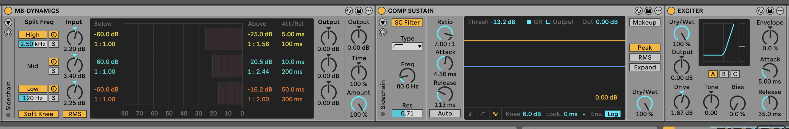Save the MB-DYNAMICS preset with disk icon

pyautogui.click(x=359, y=11)
